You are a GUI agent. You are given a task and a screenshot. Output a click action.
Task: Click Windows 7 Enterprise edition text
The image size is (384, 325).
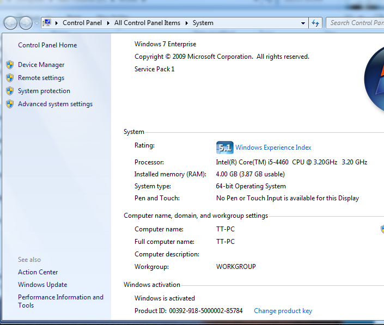click(x=165, y=44)
